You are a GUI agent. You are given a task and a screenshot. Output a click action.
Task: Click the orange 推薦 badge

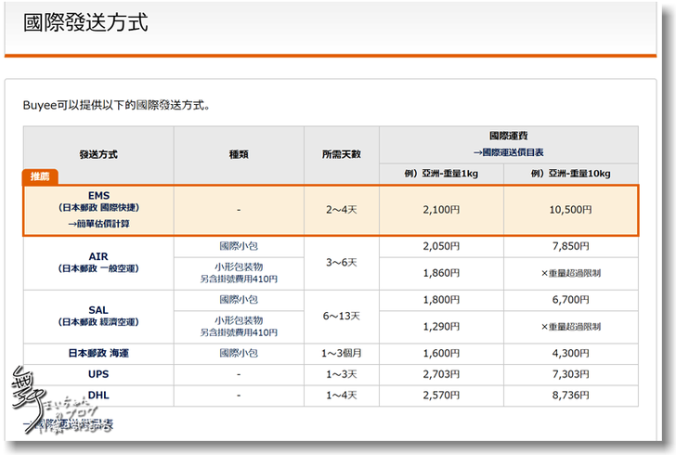pos(40,176)
